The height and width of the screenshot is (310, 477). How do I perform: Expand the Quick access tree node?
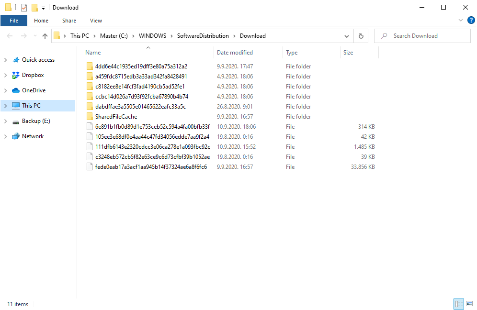point(5,60)
